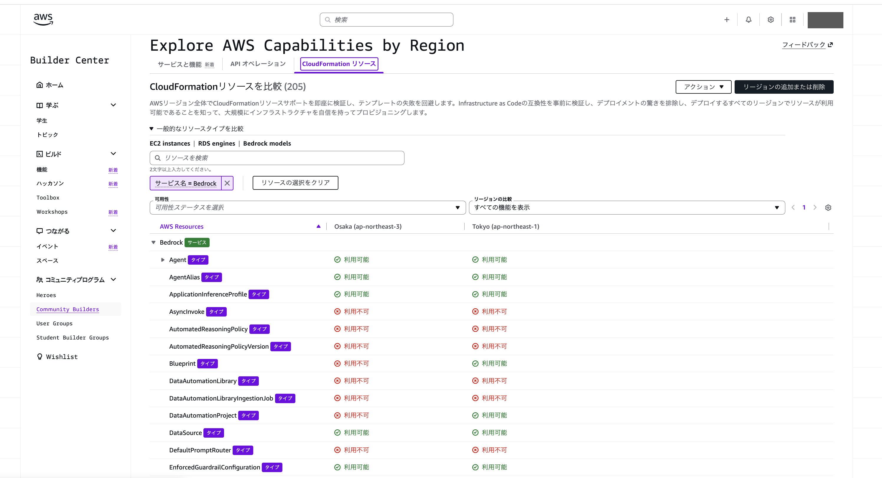Collapse the Bedrock service row

point(153,243)
